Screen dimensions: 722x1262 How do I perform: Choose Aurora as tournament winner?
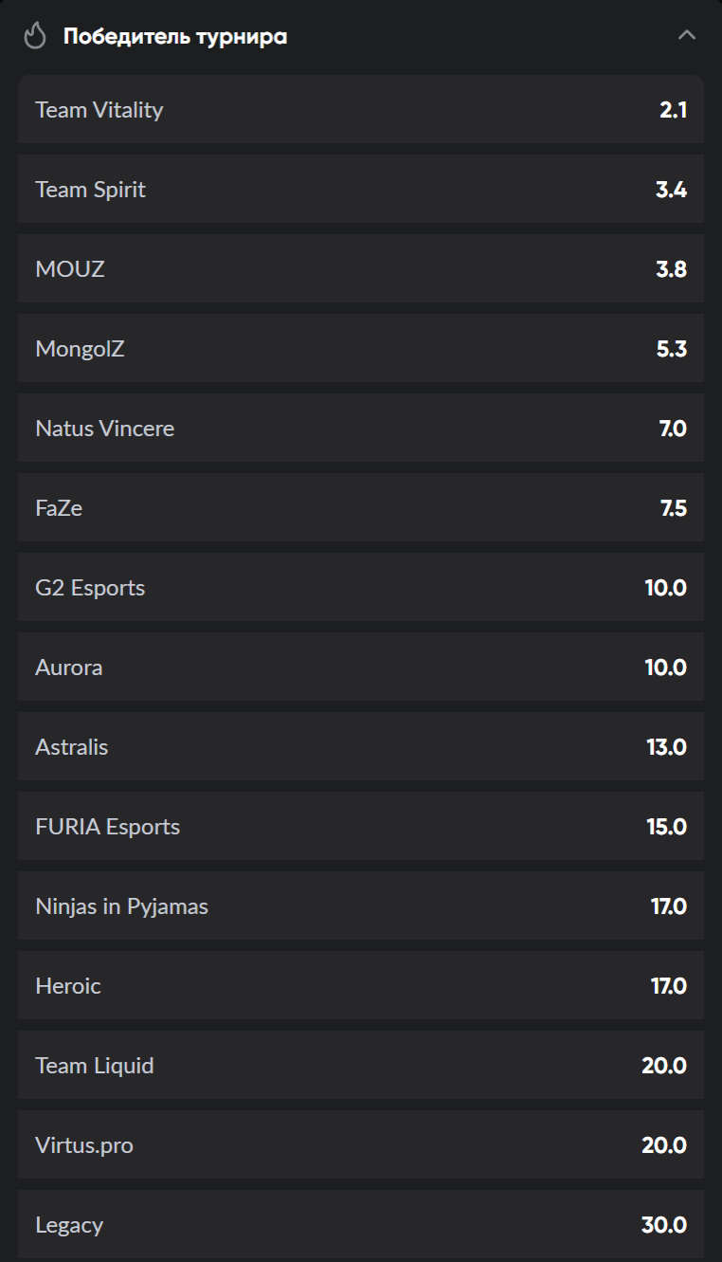(360, 668)
